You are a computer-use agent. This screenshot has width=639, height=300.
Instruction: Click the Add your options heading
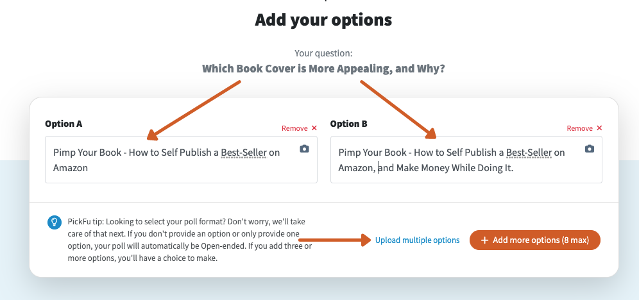point(323,20)
